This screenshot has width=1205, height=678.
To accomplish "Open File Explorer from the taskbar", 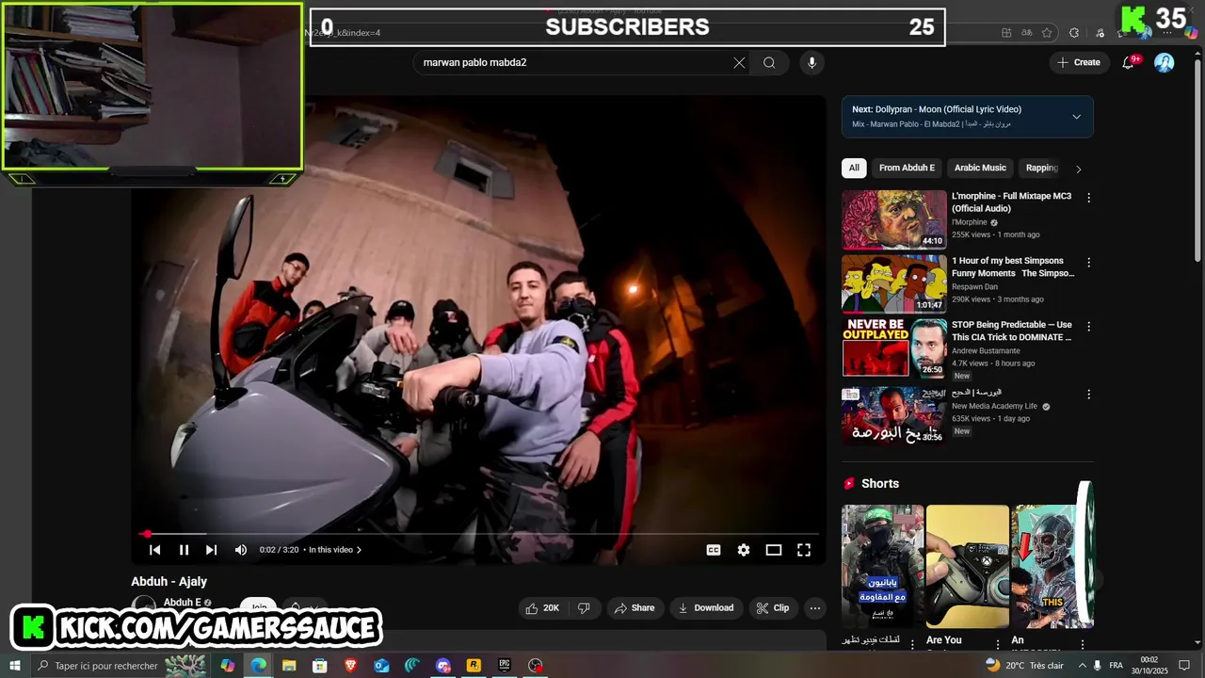I will click(x=289, y=666).
